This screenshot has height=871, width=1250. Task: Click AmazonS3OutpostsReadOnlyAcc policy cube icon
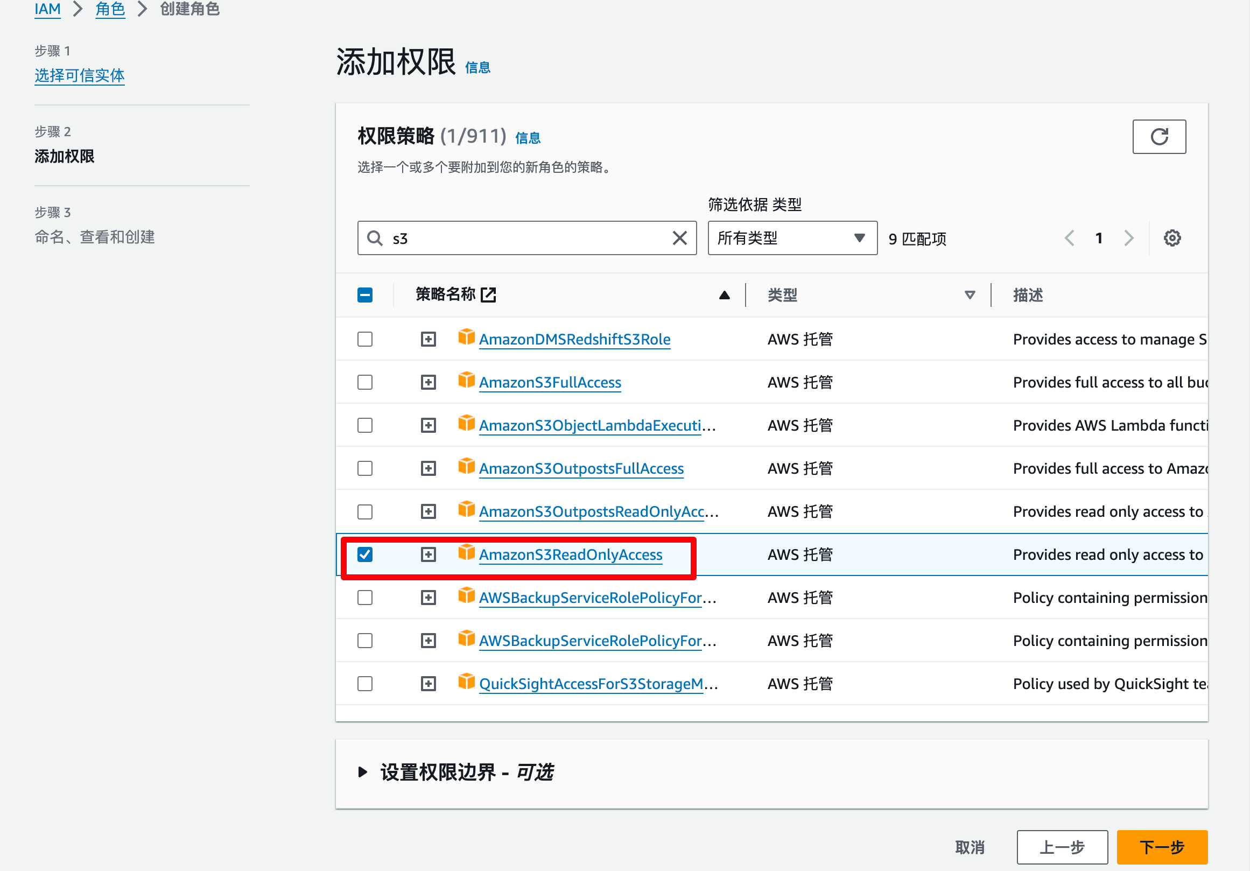click(x=466, y=510)
